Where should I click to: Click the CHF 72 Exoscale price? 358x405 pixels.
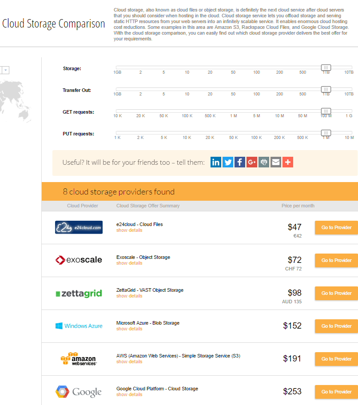click(x=294, y=269)
